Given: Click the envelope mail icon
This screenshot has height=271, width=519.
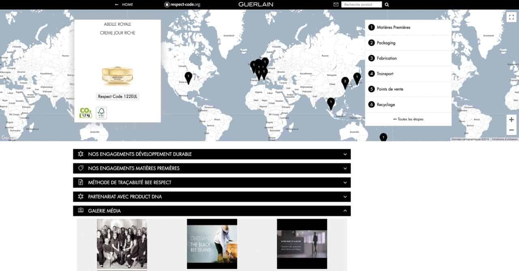Looking at the screenshot, I should pos(336,4).
